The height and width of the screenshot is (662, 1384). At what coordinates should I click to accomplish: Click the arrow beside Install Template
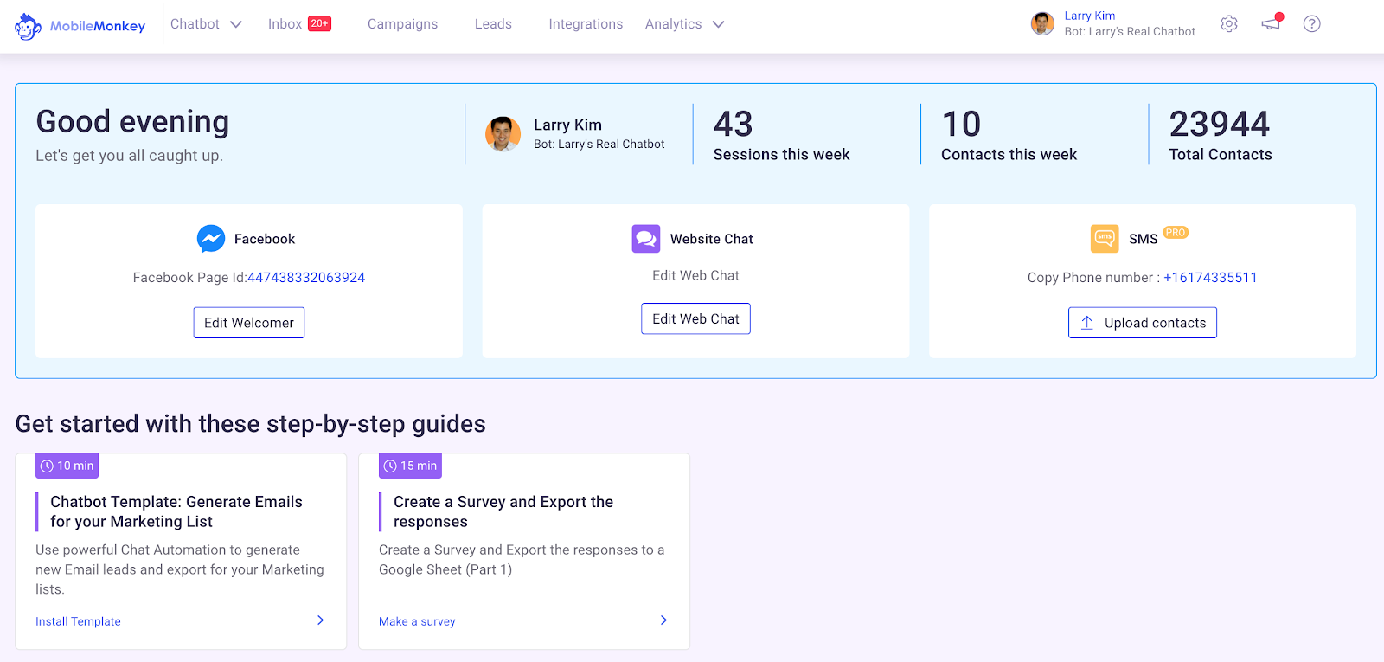[320, 620]
